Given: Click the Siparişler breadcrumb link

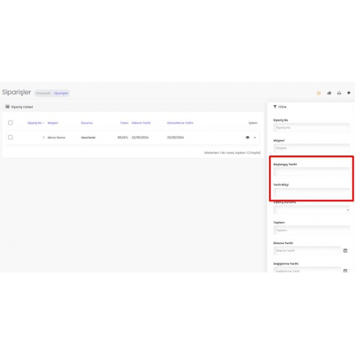Looking at the screenshot, I should (x=61, y=93).
